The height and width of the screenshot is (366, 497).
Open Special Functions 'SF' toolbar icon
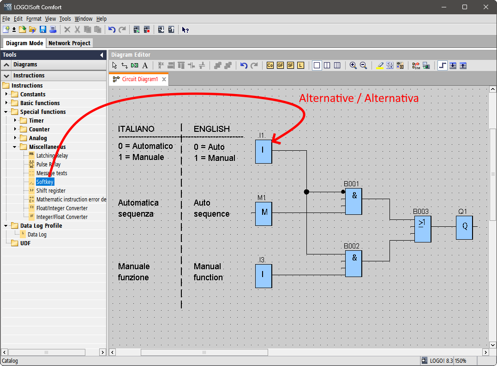[290, 65]
